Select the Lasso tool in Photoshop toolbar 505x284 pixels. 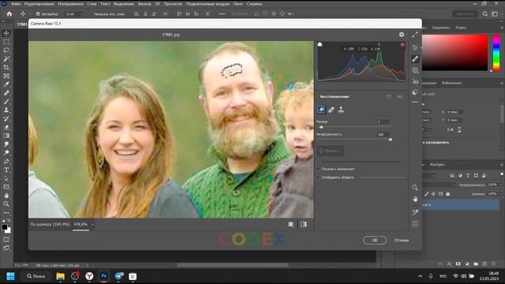click(6, 50)
